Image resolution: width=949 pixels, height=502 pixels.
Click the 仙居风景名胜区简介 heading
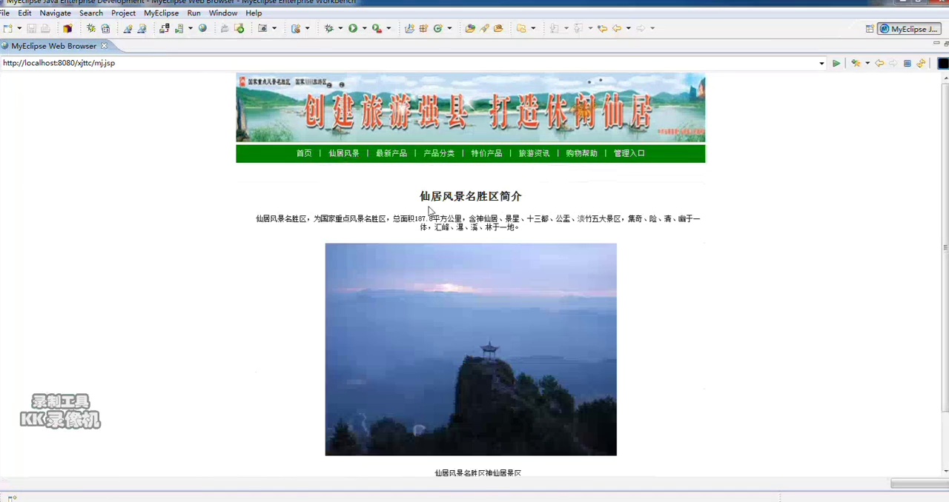(x=471, y=196)
